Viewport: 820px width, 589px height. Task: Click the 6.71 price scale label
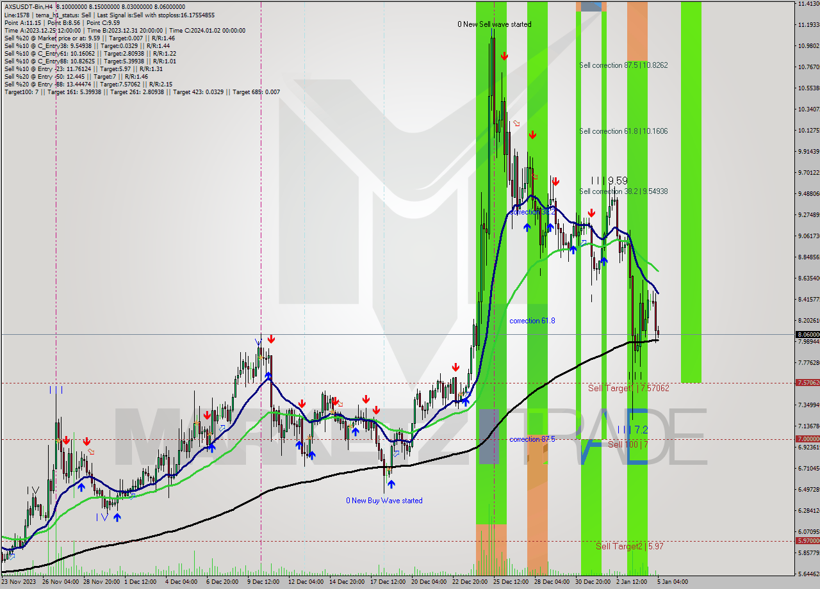tap(808, 469)
